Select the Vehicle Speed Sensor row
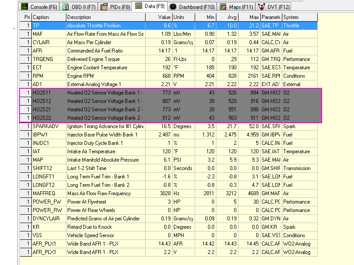354x265 pixels. click(105, 235)
